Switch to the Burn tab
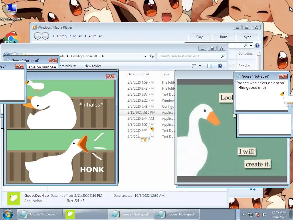Viewport: 293px width, 220px height. (223, 37)
